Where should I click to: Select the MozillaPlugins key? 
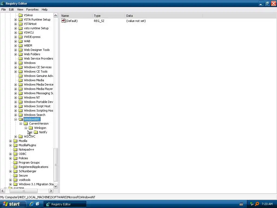click(x=27, y=145)
